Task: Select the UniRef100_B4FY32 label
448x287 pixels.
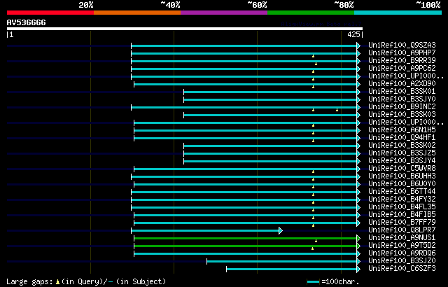Action: [x=402, y=199]
